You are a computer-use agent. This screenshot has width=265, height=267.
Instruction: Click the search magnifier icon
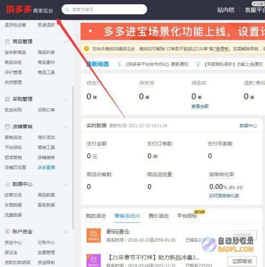[67, 10]
